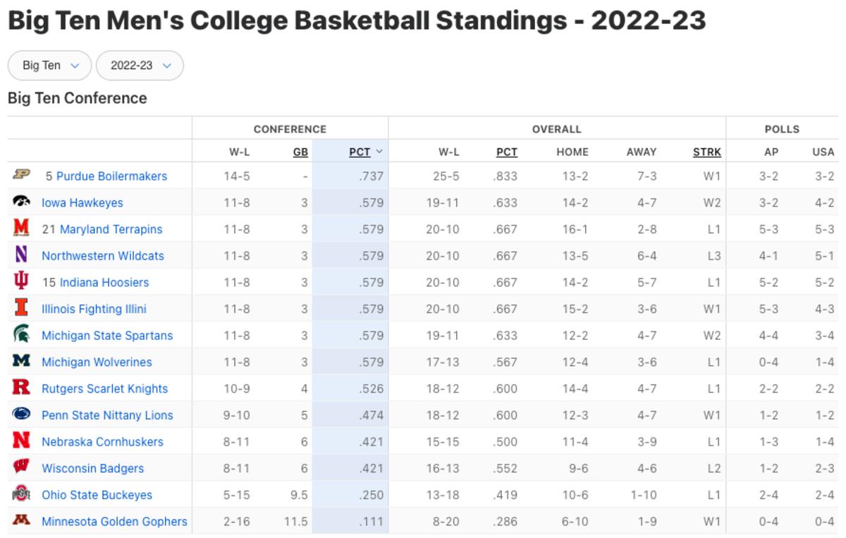Click the Minnesota Golden Gophers logo
Screen dimensions: 846x538
pyautogui.click(x=21, y=521)
